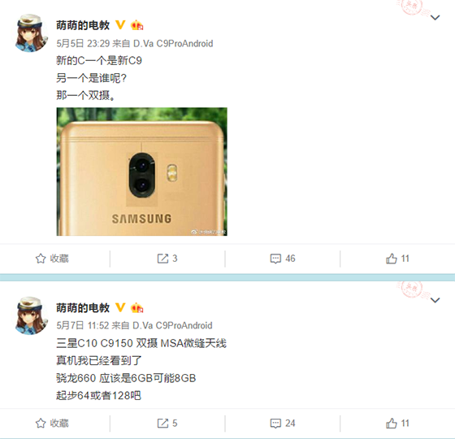Open source link D.Va C9ProAndroid in second post

tap(172, 325)
